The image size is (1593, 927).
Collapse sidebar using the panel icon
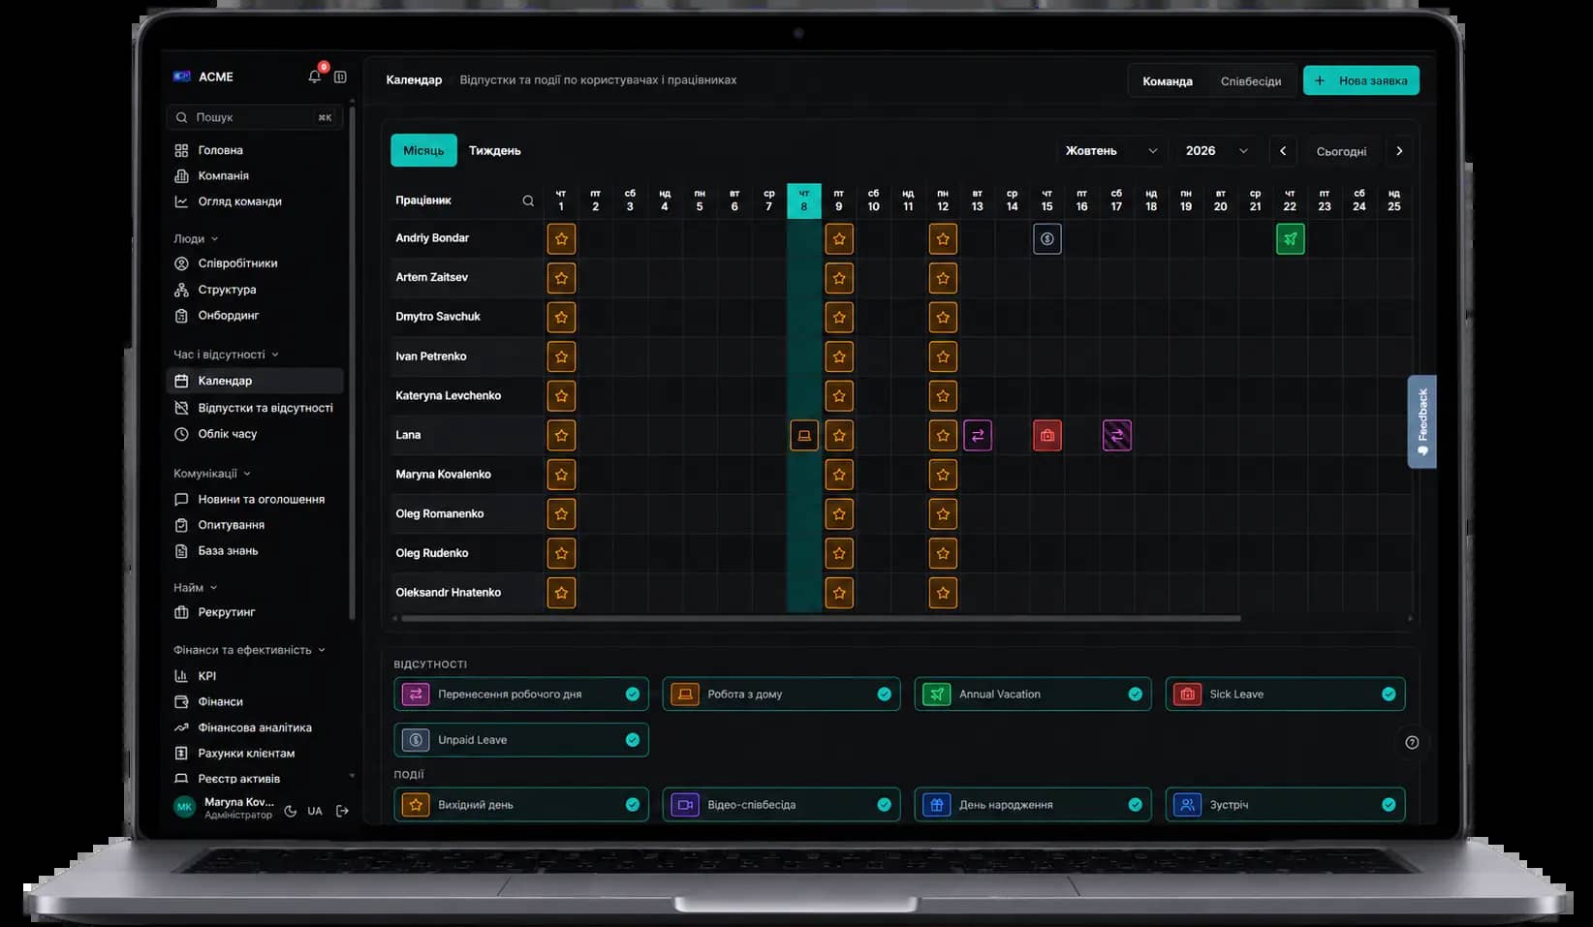[x=340, y=77]
